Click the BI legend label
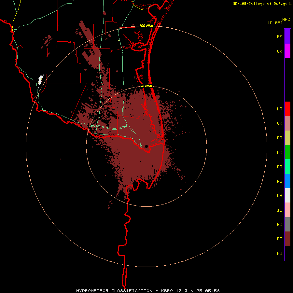 (x=279, y=239)
